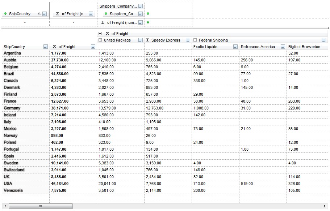This screenshot has height=211, width=330.
Task: Open filter button on Shippers_Company field
Action: coord(141,7)
